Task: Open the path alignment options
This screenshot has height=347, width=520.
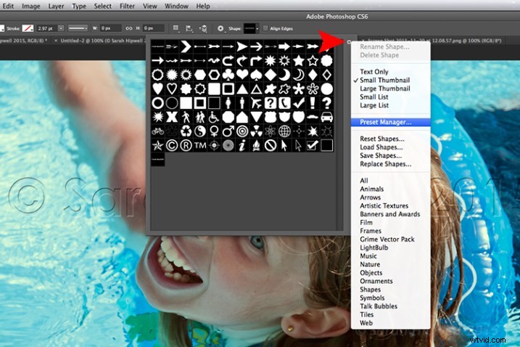Action: point(189,28)
